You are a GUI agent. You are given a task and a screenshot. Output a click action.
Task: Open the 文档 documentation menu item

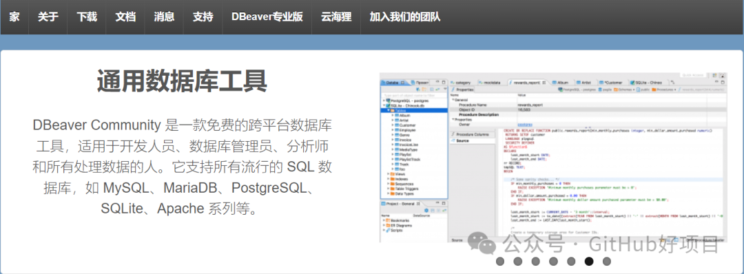pyautogui.click(x=125, y=17)
